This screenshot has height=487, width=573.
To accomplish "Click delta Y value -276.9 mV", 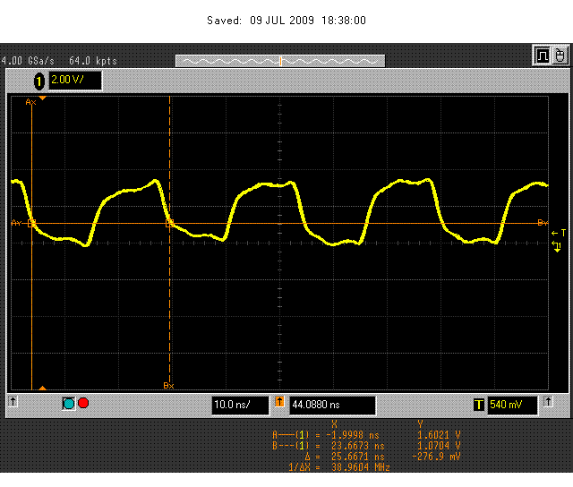I will 436,457.
